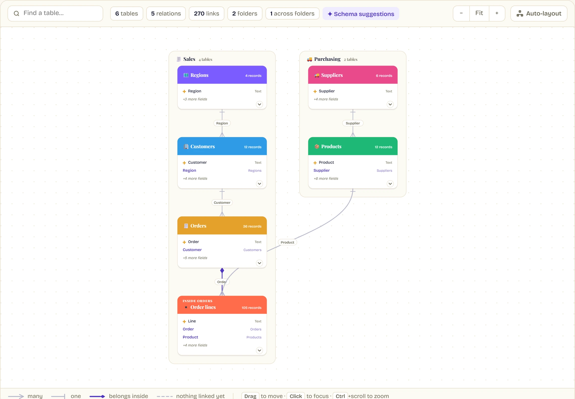Click the Product primary field plus icon
Screen dimensions: 575x399
point(315,163)
